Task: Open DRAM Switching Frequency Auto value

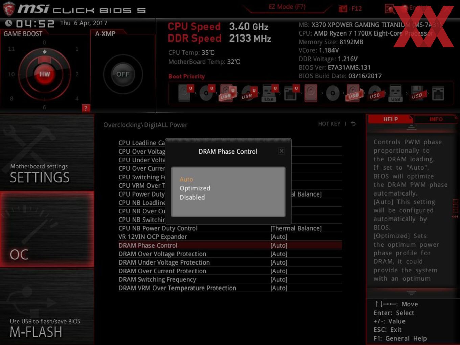Action: (x=279, y=279)
